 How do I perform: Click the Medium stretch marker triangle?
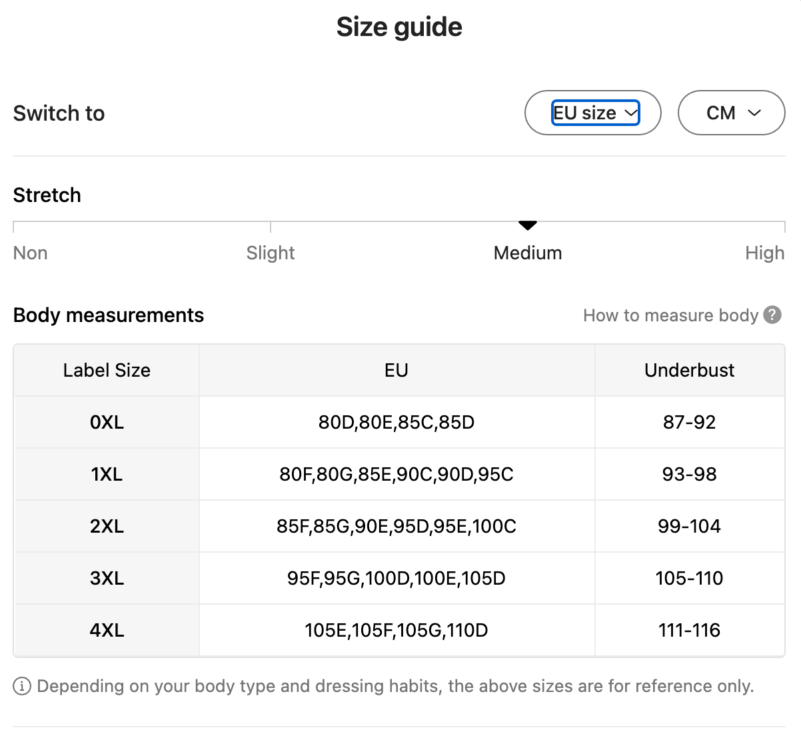tap(528, 225)
